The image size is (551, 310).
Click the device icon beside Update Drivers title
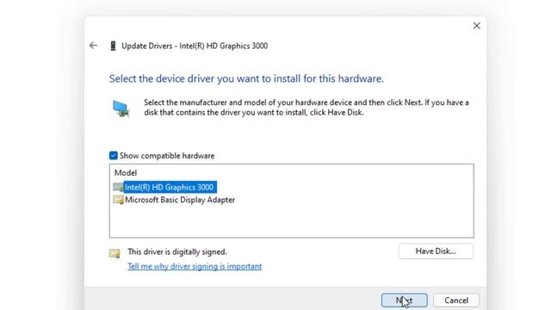pos(113,46)
